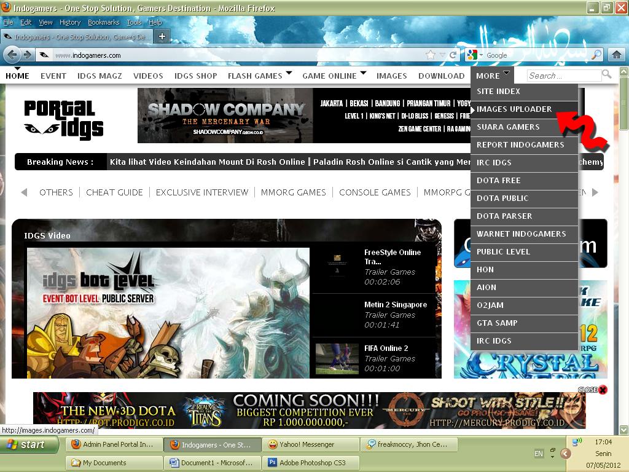Select HON menu entry
This screenshot has width=629, height=472.
click(x=525, y=270)
